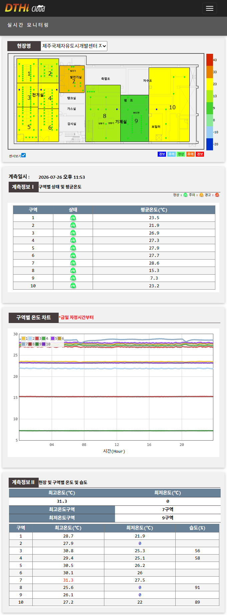Click the DTHi Cloud logo
Image resolution: width=227 pixels, height=615 pixels.
[25, 8]
